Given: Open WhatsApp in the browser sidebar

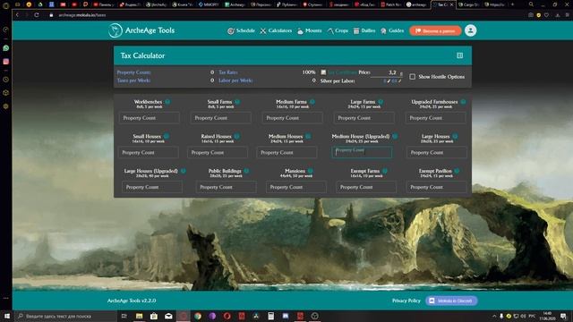Looking at the screenshot, I should point(6,47).
